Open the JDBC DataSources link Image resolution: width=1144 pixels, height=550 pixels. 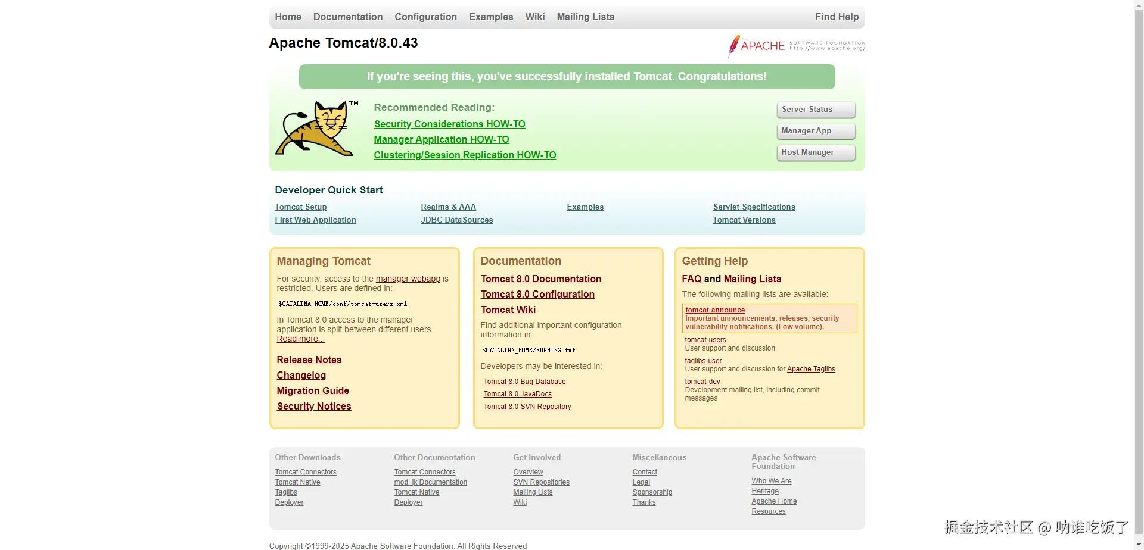click(457, 220)
